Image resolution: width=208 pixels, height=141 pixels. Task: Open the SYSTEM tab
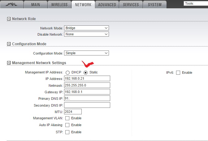pyautogui.click(x=155, y=5)
